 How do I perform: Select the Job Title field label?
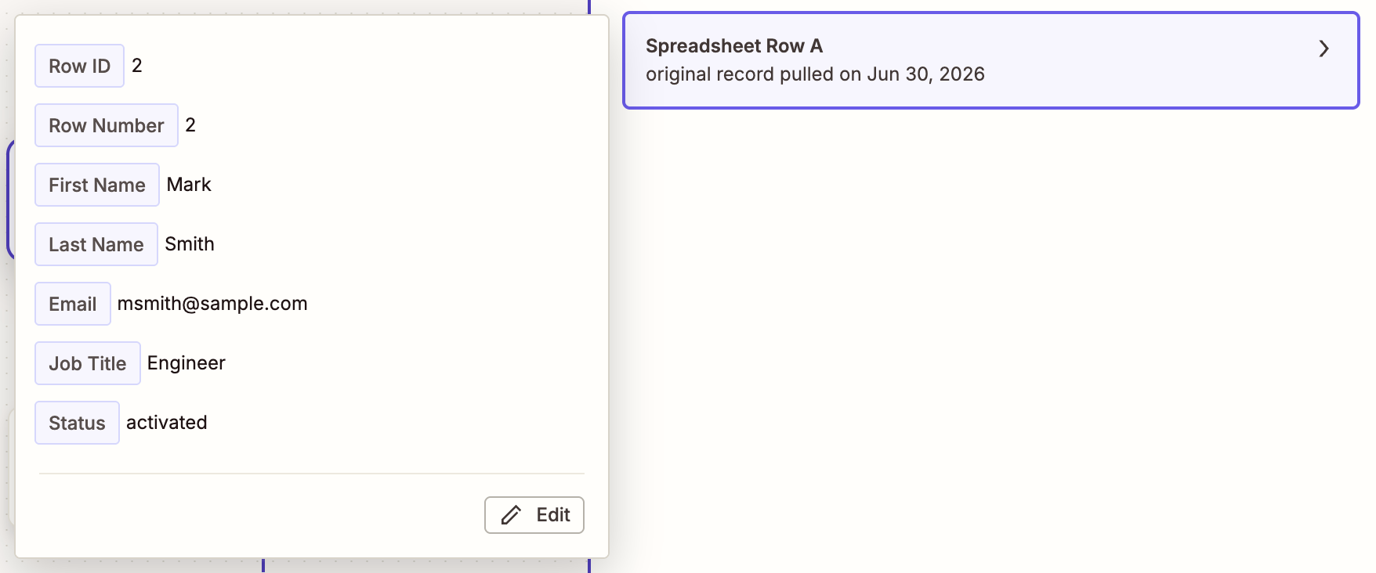[x=88, y=363]
